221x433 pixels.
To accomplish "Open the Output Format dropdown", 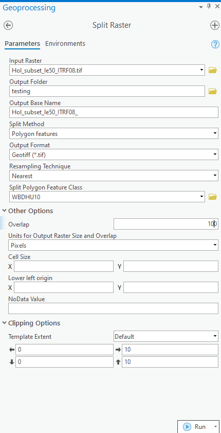I will tap(113, 154).
